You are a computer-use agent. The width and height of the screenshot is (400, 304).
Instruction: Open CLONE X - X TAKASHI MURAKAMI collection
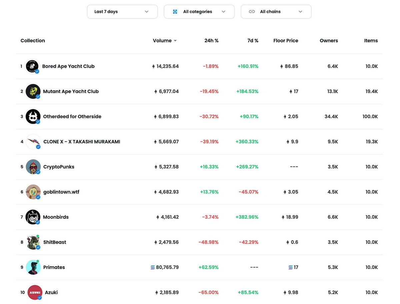click(82, 142)
